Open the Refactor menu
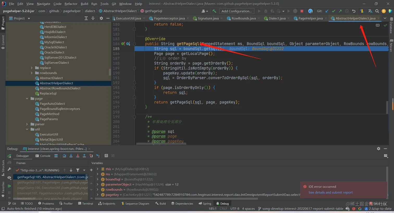This screenshot has height=213, width=394. (71, 4)
